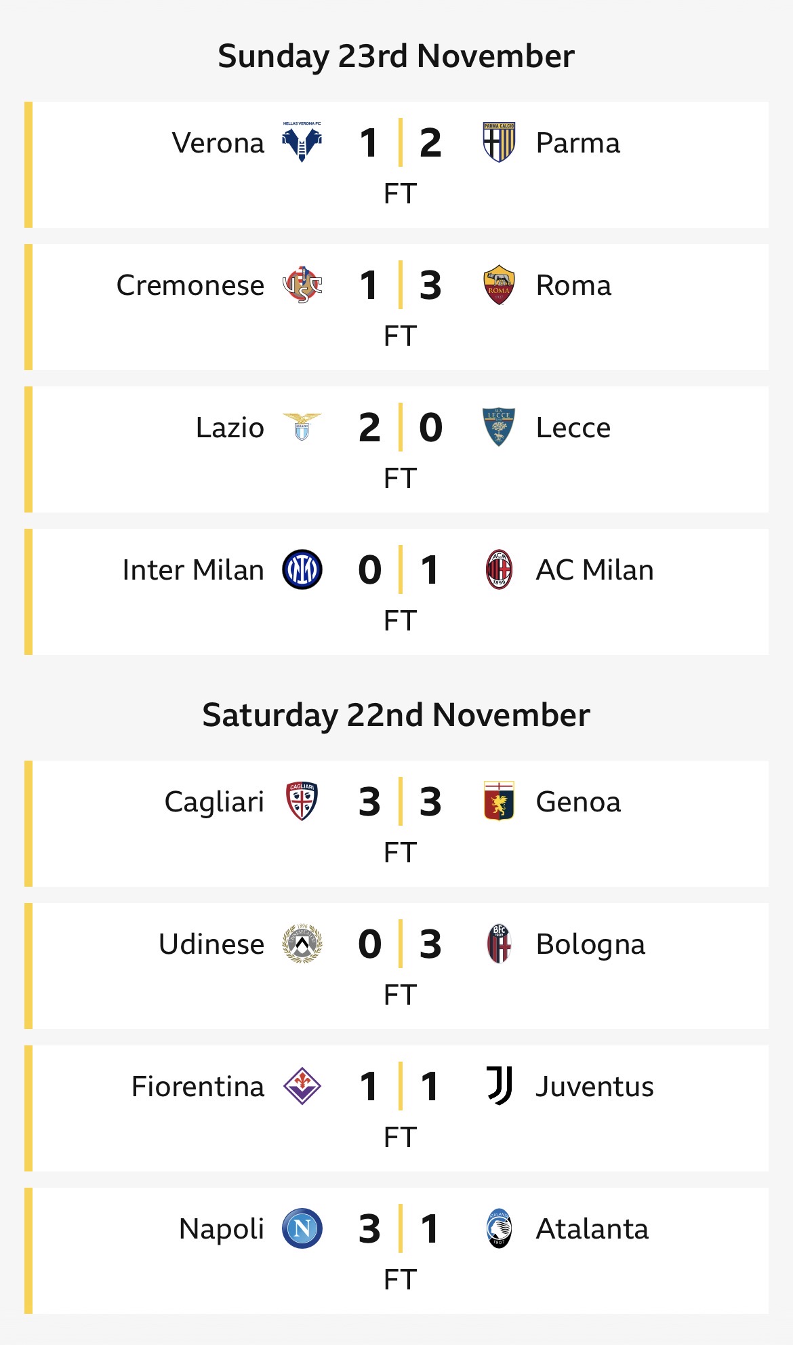Select the Sunday 23rd November heading

coord(396,56)
